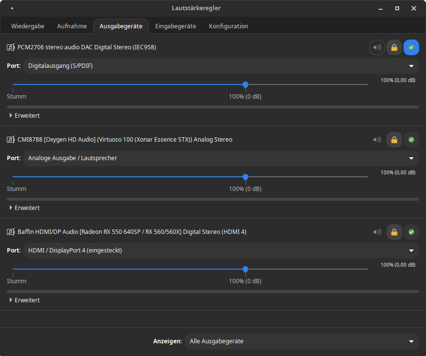Click volume slider handle for CMI8788 device
This screenshot has height=356, width=426.
pos(245,177)
